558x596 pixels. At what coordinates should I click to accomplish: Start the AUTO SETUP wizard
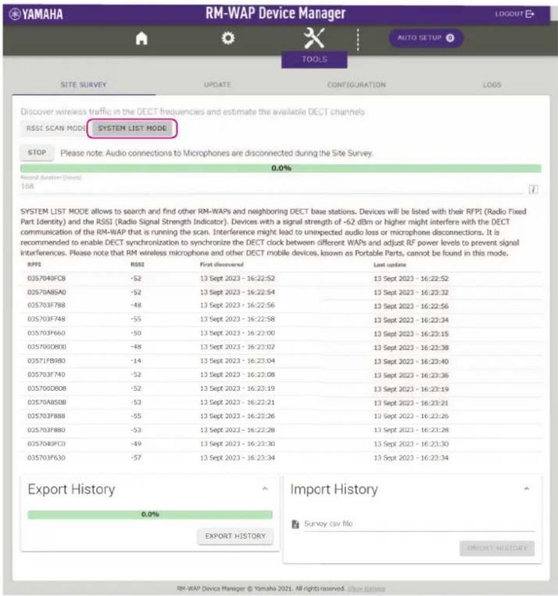pyautogui.click(x=426, y=38)
